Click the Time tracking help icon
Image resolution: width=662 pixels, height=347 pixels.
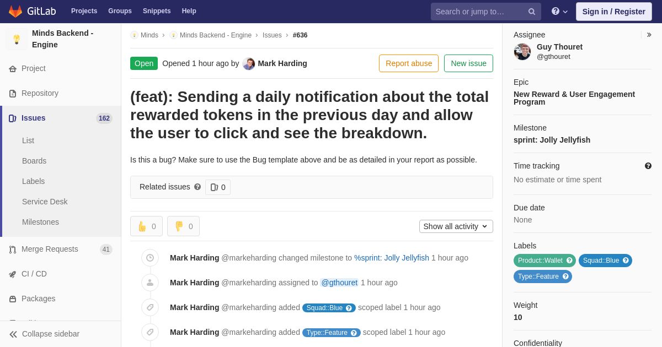pos(648,166)
